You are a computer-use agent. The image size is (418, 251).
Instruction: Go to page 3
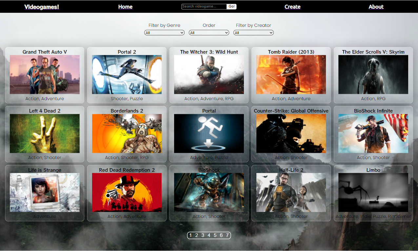pos(203,235)
